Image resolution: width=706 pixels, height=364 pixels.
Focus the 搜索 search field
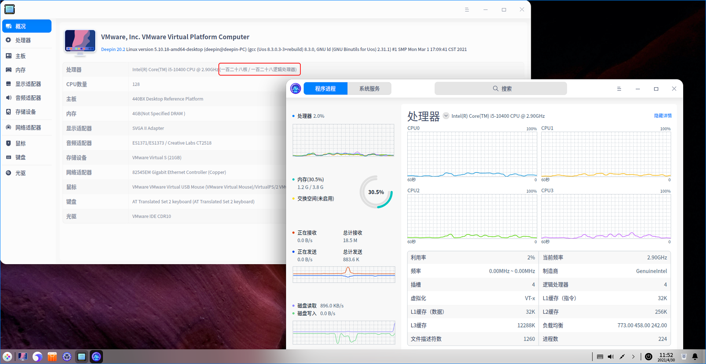(x=501, y=88)
